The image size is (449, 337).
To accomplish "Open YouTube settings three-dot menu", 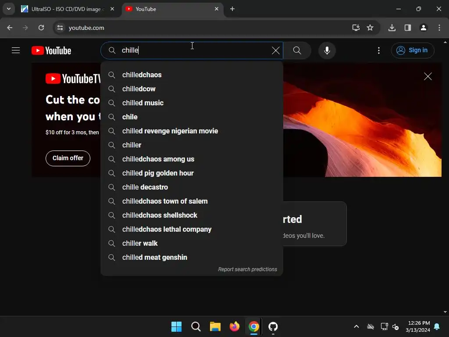I will pyautogui.click(x=378, y=50).
